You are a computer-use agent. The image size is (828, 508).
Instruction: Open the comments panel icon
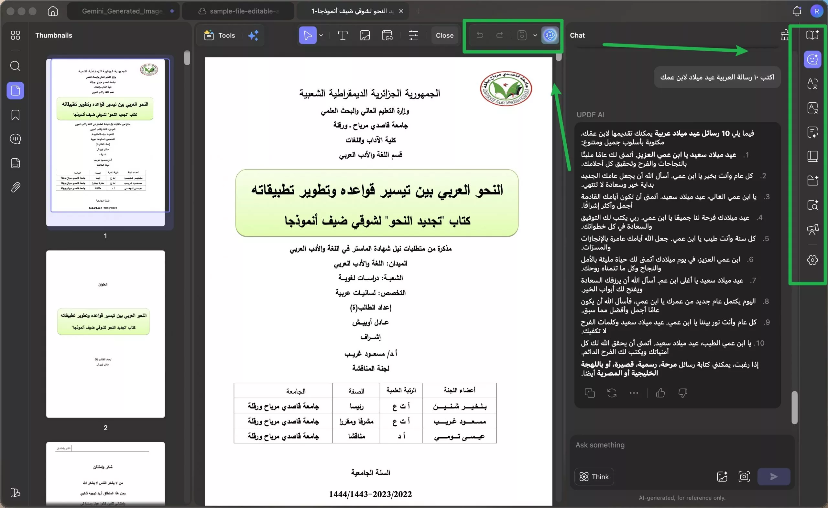15,139
